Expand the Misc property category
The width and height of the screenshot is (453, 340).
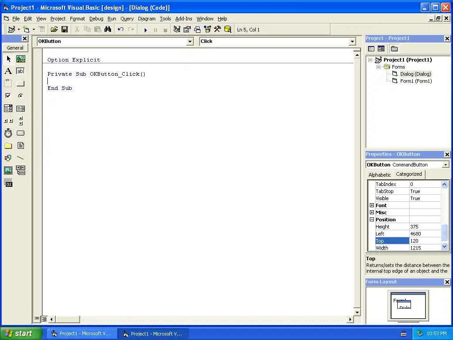click(372, 212)
